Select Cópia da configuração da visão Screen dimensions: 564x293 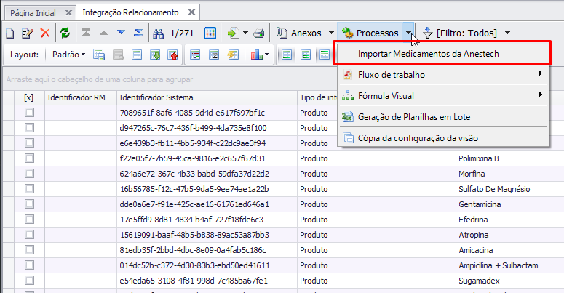tap(443, 138)
